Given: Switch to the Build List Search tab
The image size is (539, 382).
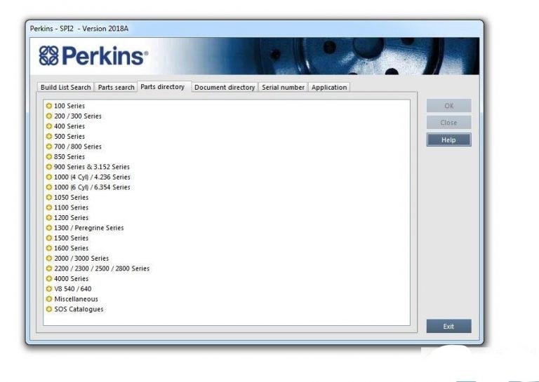Looking at the screenshot, I should [66, 87].
